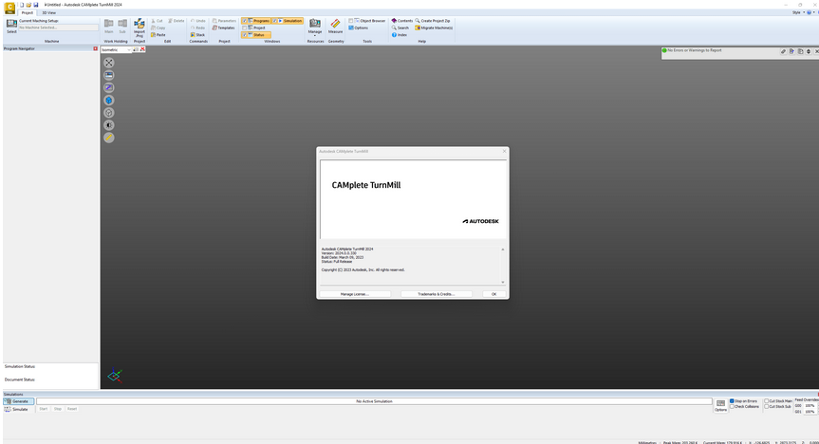Click the Stack command
The image size is (819, 444).
[197, 35]
